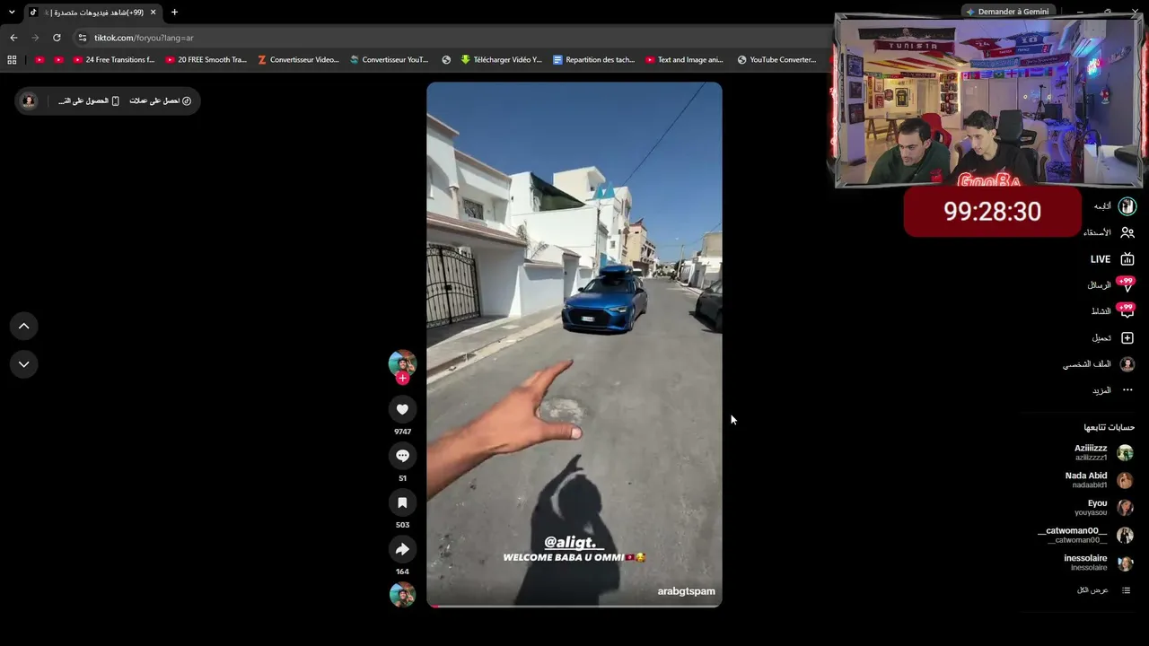Open followed account __catwoman00__

pyautogui.click(x=1085, y=535)
